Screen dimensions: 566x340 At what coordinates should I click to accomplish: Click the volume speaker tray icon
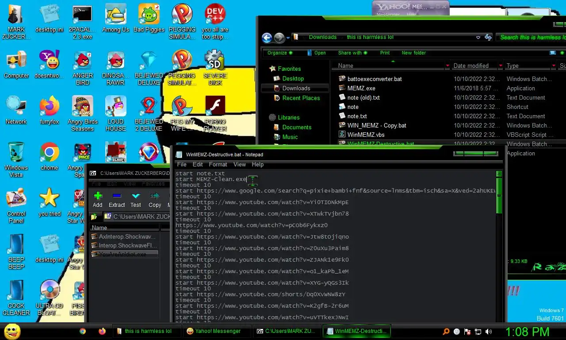click(489, 331)
